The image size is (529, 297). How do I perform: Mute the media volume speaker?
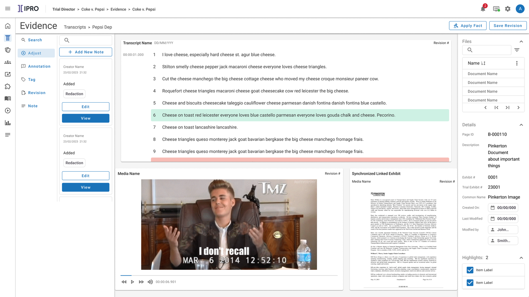[x=150, y=282]
